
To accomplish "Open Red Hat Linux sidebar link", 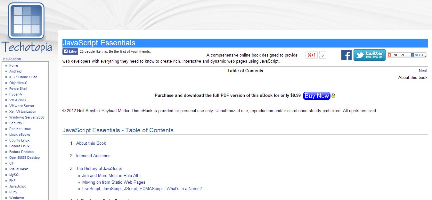I will click(x=20, y=129).
